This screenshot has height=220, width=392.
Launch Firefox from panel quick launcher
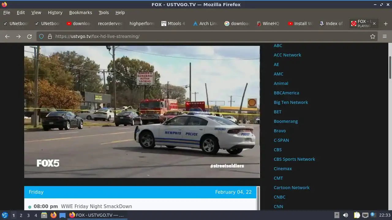[53, 215]
